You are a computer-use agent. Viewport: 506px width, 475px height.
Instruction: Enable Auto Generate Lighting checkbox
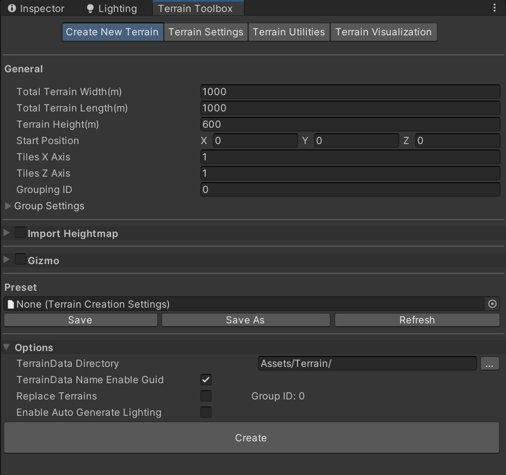click(206, 412)
